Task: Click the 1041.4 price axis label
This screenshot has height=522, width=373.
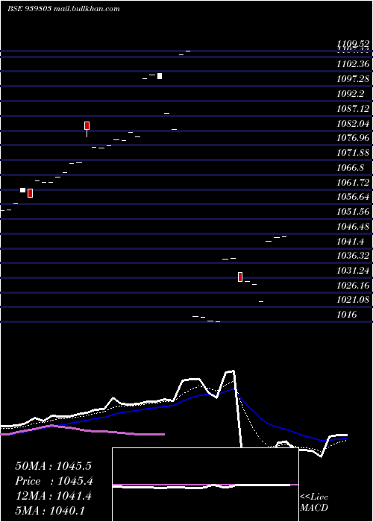Action: pyautogui.click(x=351, y=242)
